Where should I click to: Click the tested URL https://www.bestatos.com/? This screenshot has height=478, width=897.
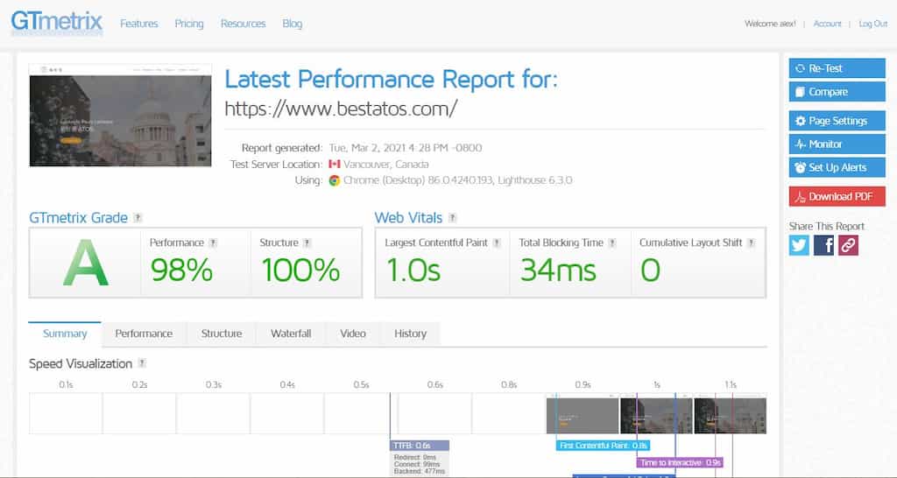(x=341, y=108)
